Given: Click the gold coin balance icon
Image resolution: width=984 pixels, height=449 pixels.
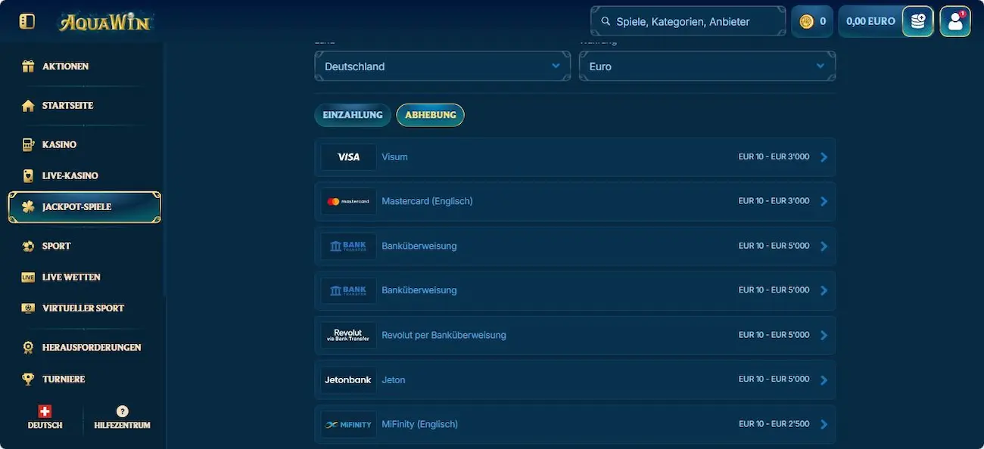Looking at the screenshot, I should tap(807, 22).
